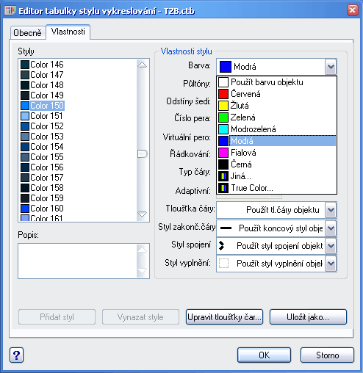Click the help question mark icon

click(17, 355)
